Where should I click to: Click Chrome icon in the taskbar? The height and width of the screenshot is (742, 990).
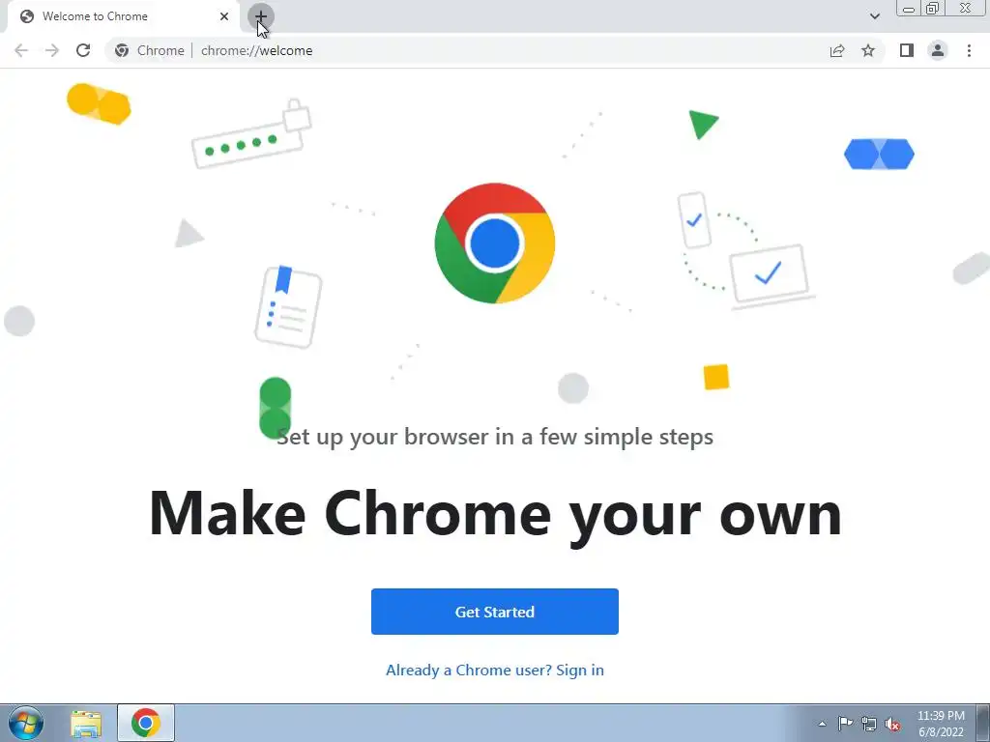click(146, 723)
